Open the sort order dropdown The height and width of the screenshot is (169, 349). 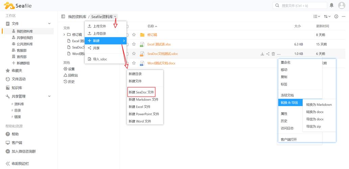click(327, 17)
